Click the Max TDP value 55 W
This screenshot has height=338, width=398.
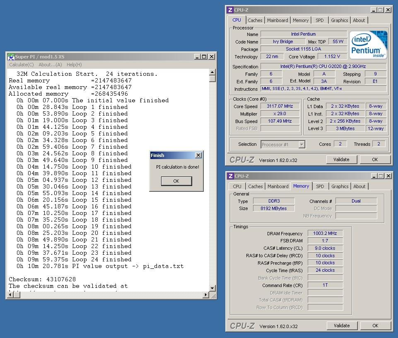(338, 41)
